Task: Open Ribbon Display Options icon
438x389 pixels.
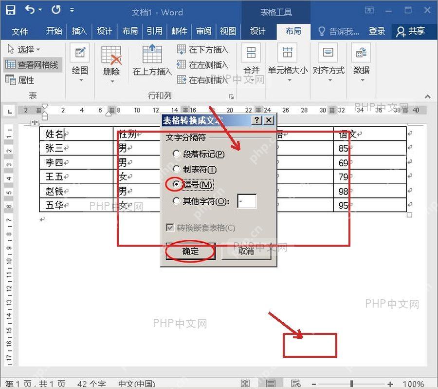Action: click(369, 10)
